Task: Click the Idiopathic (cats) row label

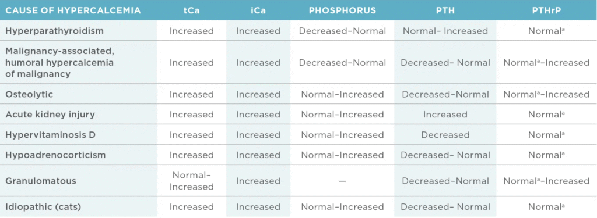Action: 43,207
